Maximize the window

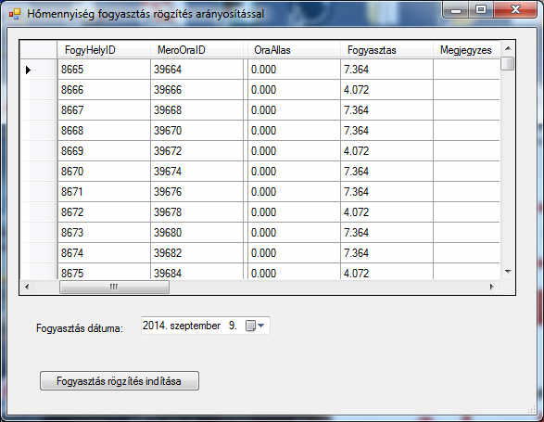coord(480,9)
